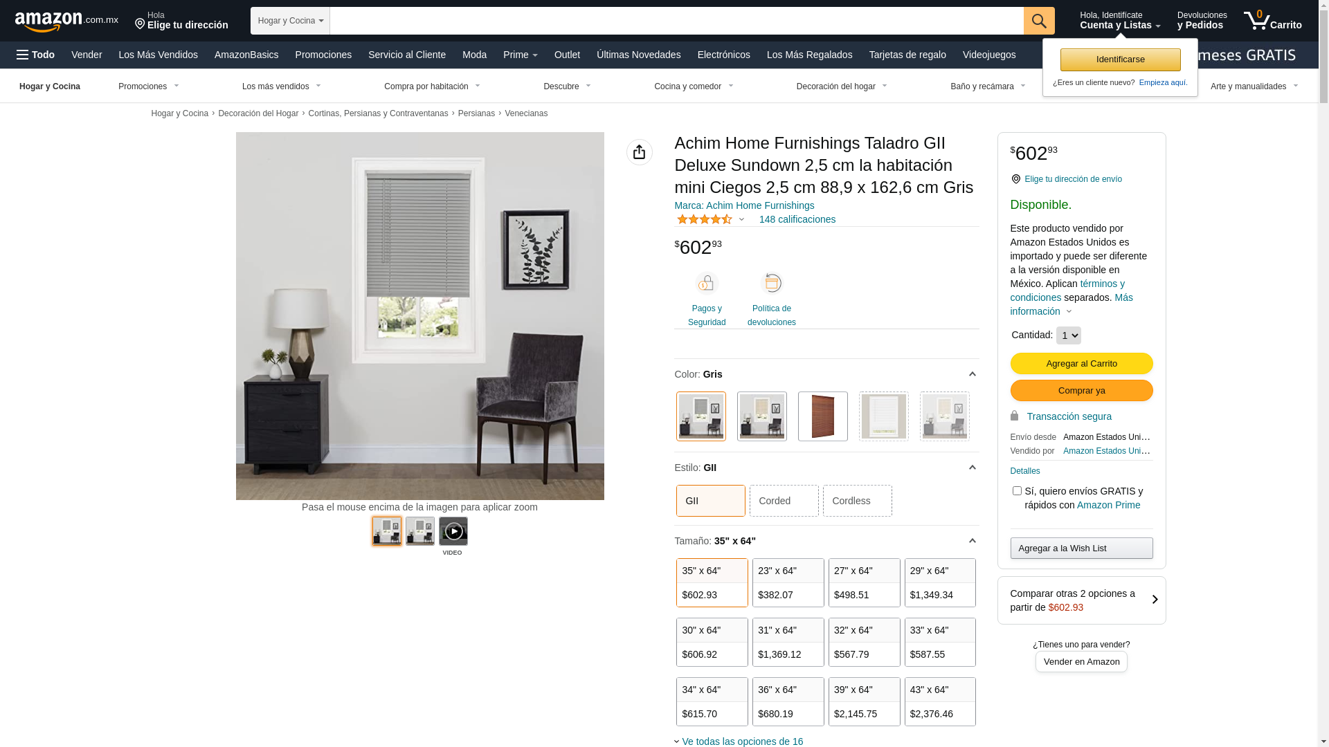Play the product VIDEO thumbnail

[453, 531]
